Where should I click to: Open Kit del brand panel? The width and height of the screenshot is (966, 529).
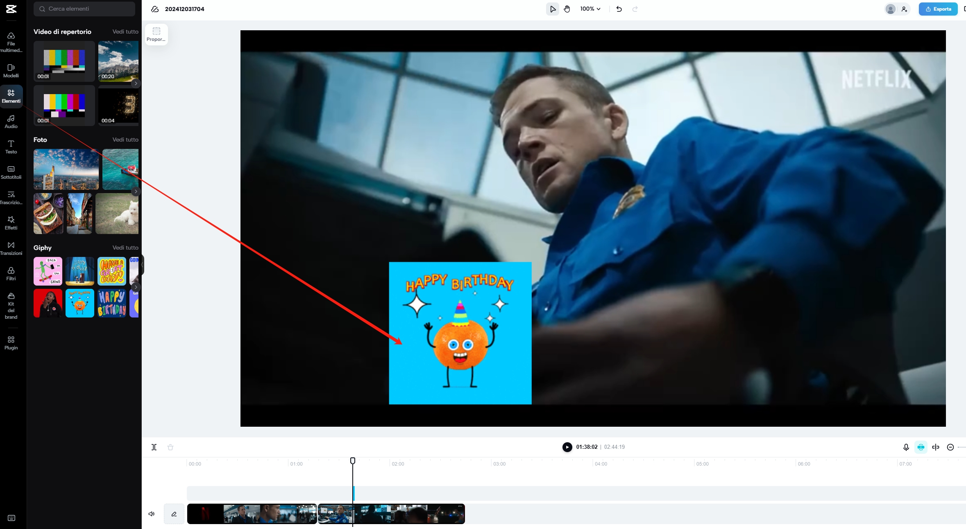(x=11, y=306)
